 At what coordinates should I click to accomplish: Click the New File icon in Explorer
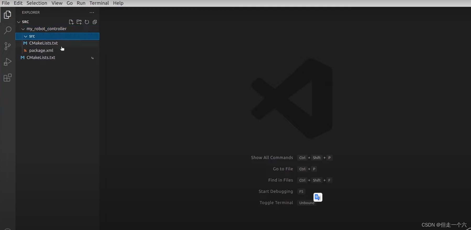pos(71,22)
